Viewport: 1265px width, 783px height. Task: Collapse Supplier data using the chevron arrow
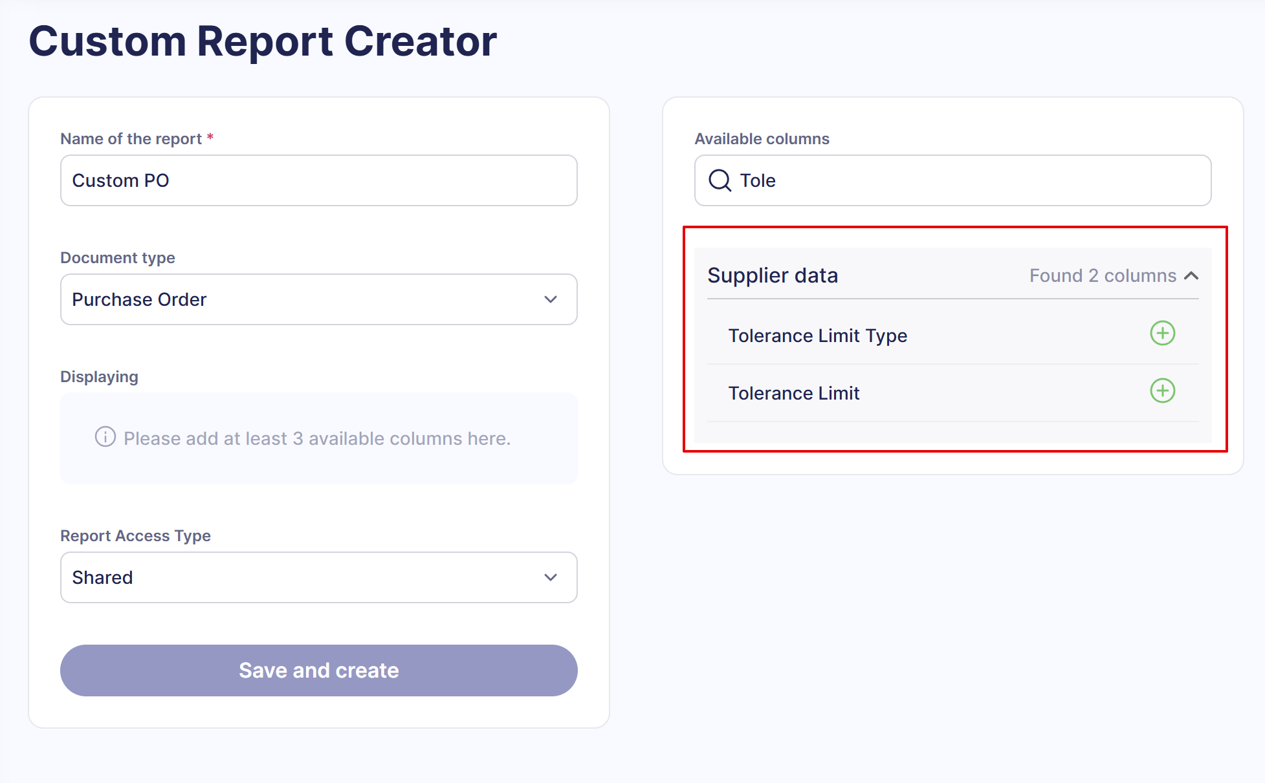point(1191,276)
